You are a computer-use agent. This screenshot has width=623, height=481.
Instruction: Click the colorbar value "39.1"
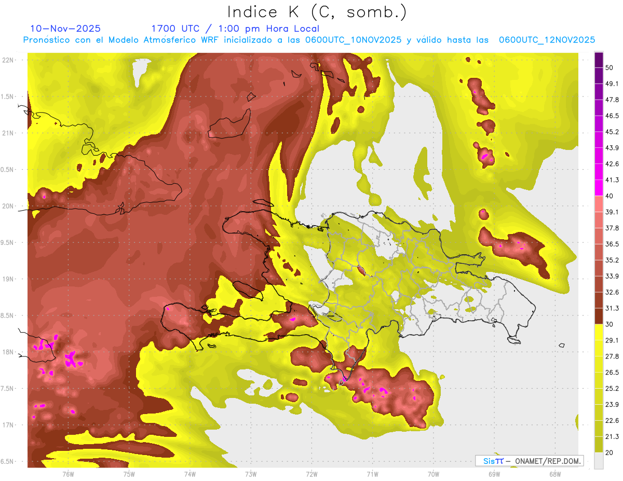pyautogui.click(x=612, y=212)
